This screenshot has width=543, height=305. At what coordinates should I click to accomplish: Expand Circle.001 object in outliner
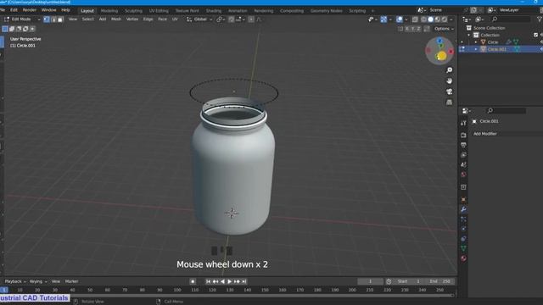coord(476,49)
